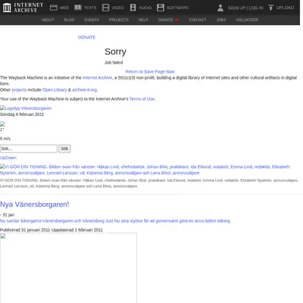
Task: Open the Nu samlar tidningarna article link
Action: coord(115,220)
